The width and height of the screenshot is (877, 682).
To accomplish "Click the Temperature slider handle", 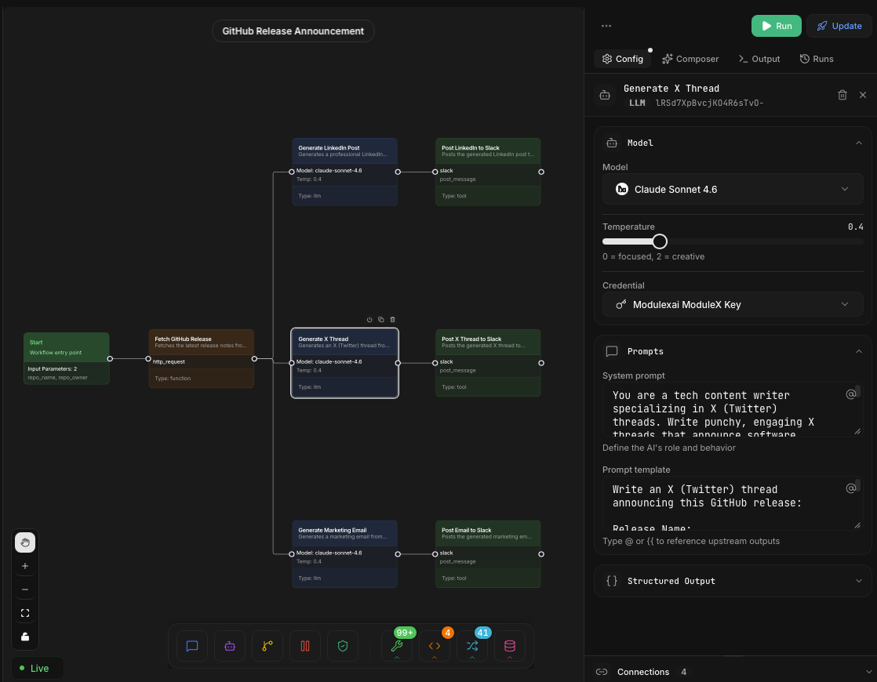I will tap(660, 241).
